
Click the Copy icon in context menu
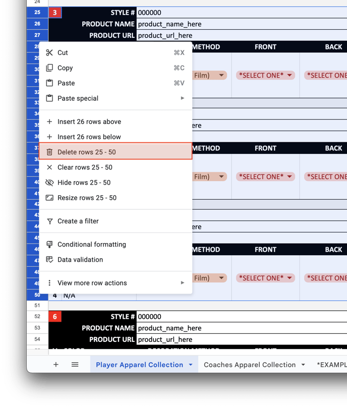tap(49, 68)
